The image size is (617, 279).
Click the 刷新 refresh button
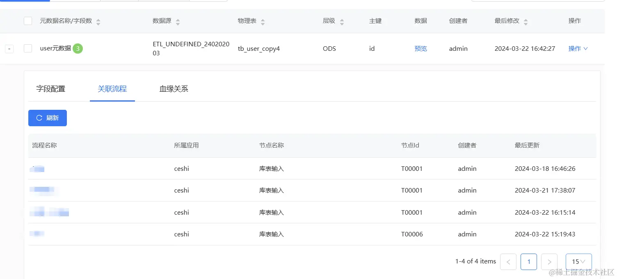click(x=48, y=118)
